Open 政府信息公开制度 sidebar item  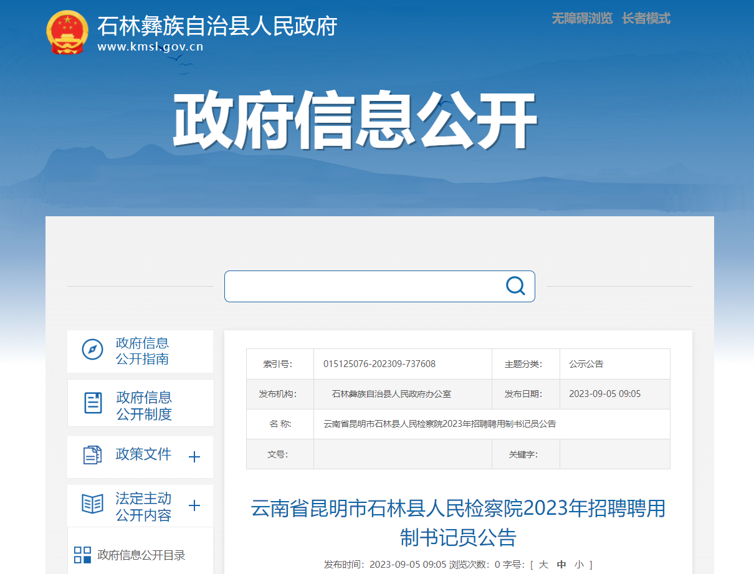pos(144,406)
